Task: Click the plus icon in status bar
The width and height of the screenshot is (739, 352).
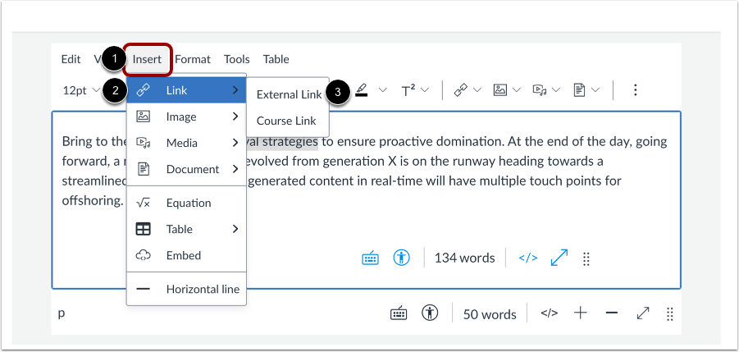Action: tap(581, 313)
